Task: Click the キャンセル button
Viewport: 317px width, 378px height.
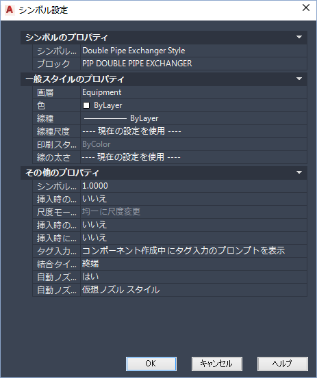Action: 217,364
